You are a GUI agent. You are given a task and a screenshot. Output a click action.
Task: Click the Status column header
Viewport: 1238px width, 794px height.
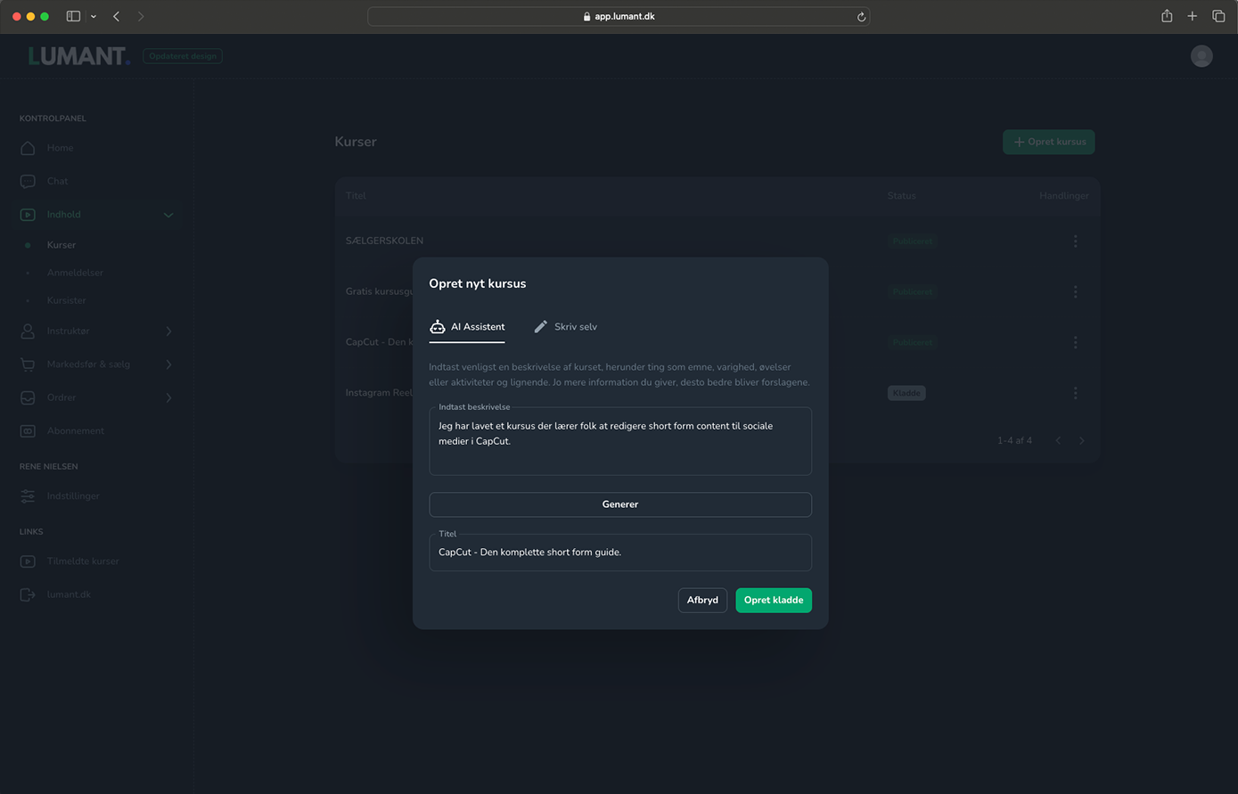click(901, 196)
